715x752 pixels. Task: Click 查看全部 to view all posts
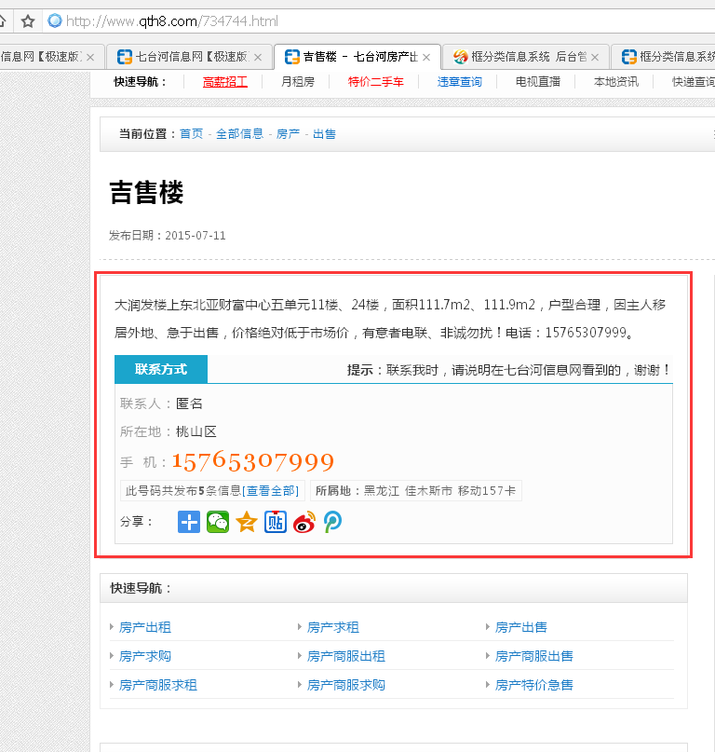tap(271, 491)
